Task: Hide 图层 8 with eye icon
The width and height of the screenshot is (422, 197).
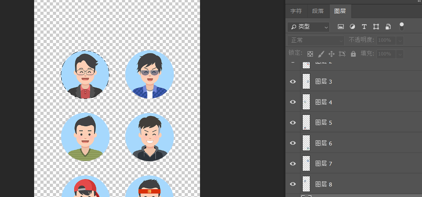Action: click(x=293, y=184)
